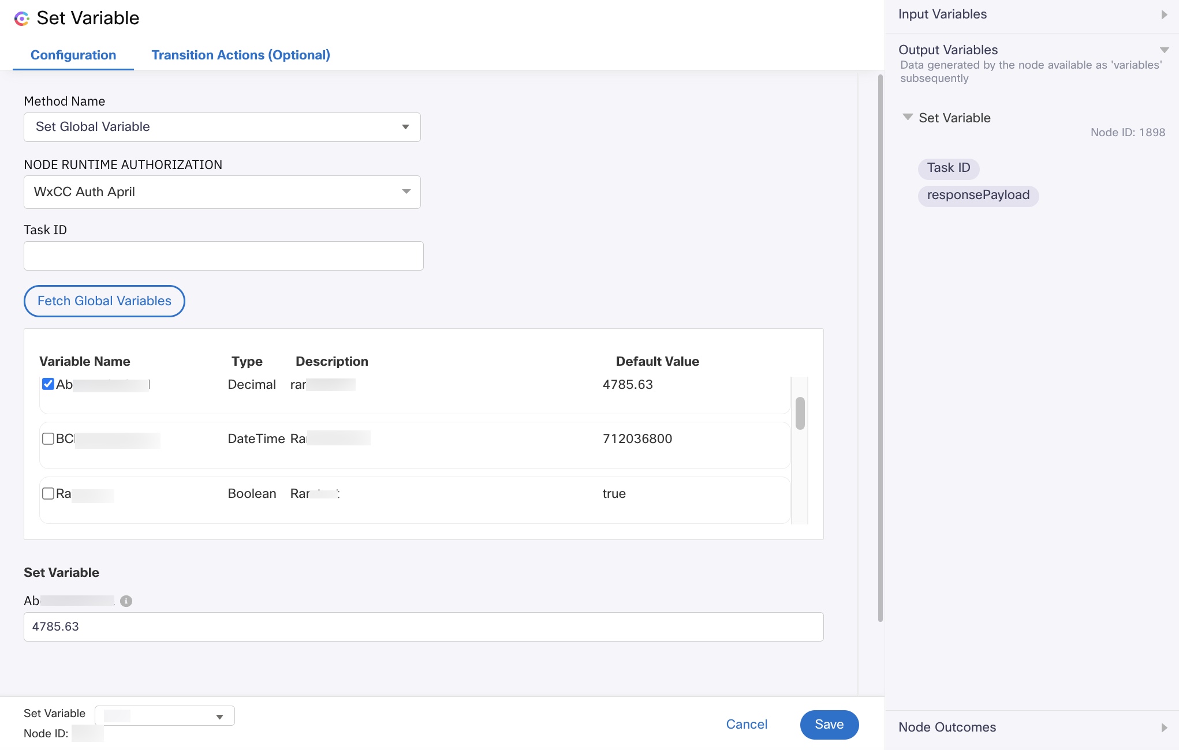Click the info icon beside the Ab variable
Viewport: 1179px width, 750px height.
click(126, 601)
